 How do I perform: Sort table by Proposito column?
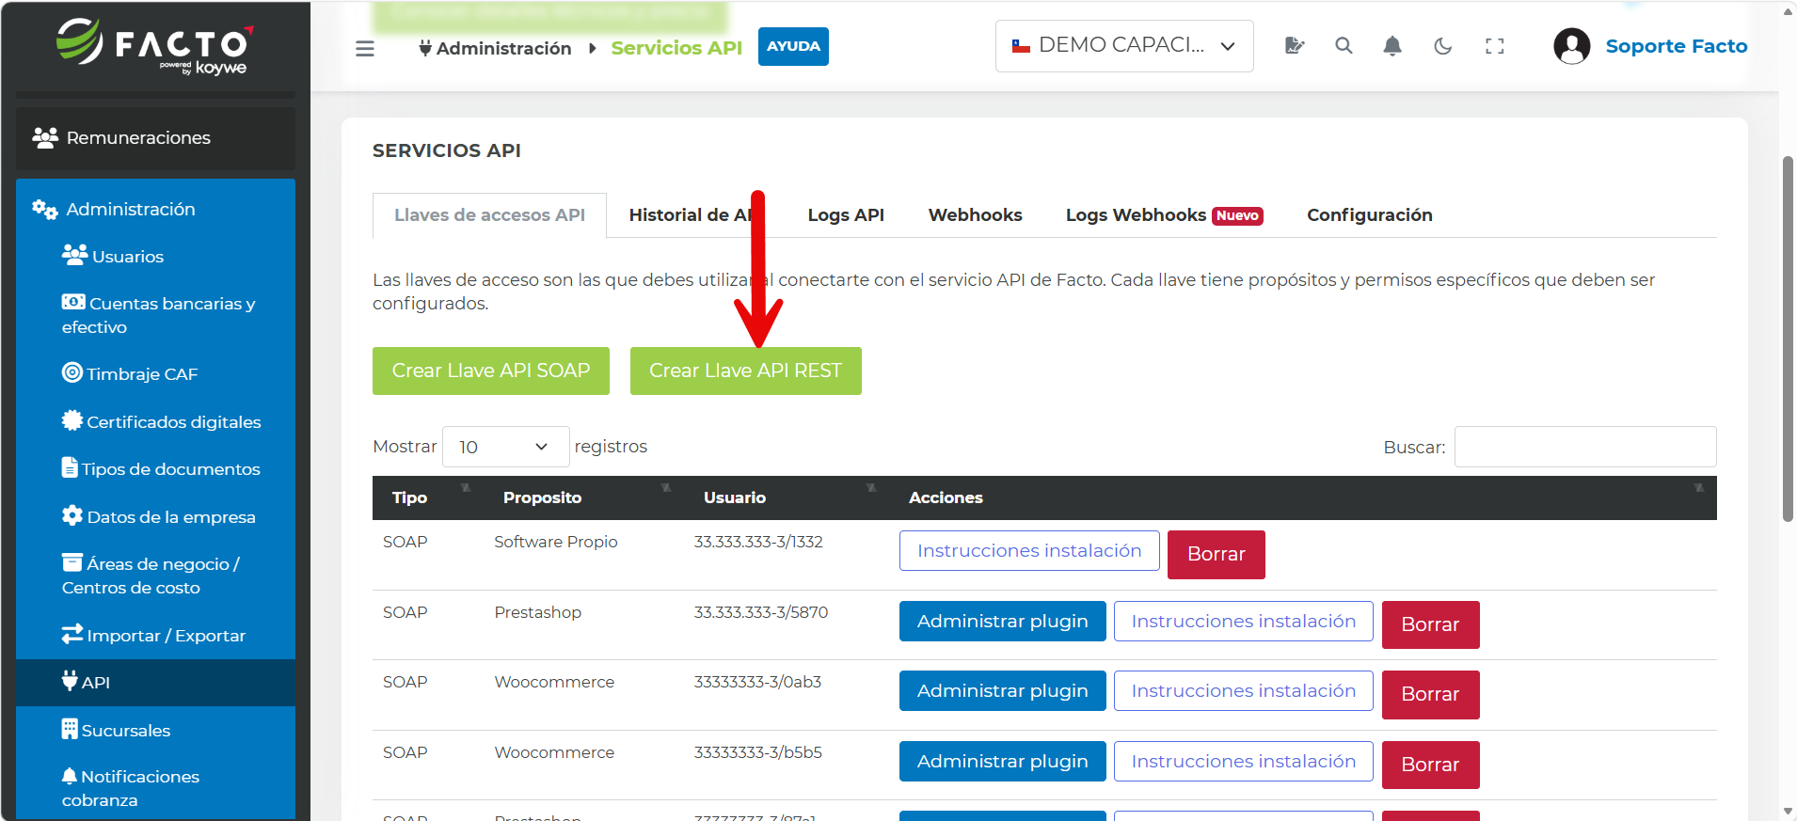tap(583, 497)
